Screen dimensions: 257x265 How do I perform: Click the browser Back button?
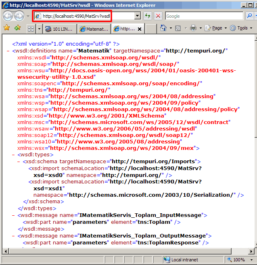(8, 16)
